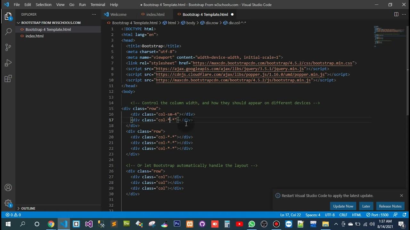Switch to the index.html tab
410x230 pixels.
coord(155,14)
